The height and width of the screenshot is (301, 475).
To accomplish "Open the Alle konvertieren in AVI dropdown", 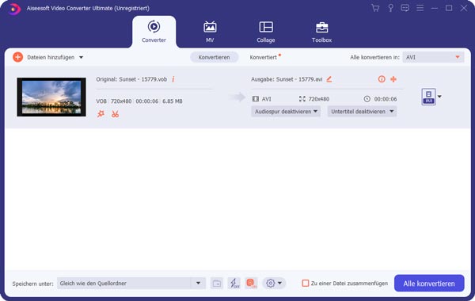I will point(433,57).
